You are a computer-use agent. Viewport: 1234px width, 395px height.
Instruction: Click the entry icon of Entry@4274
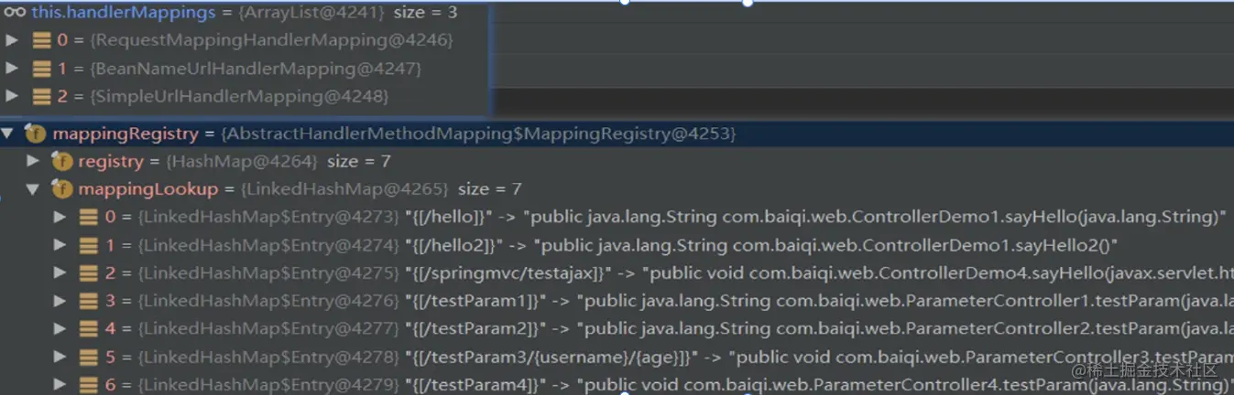coord(89,245)
